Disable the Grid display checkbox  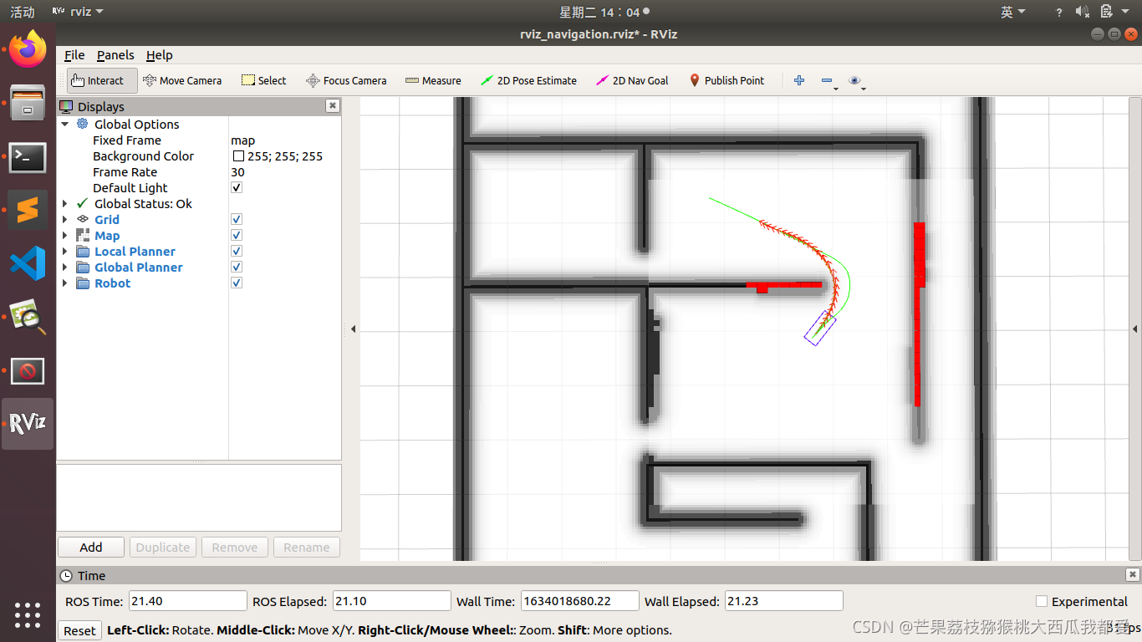(236, 219)
